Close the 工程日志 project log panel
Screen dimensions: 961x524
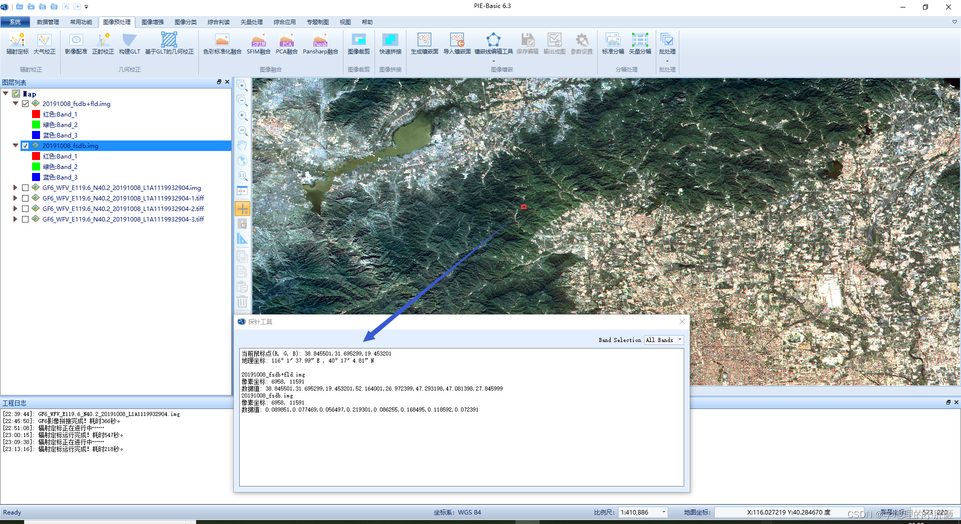[956, 402]
